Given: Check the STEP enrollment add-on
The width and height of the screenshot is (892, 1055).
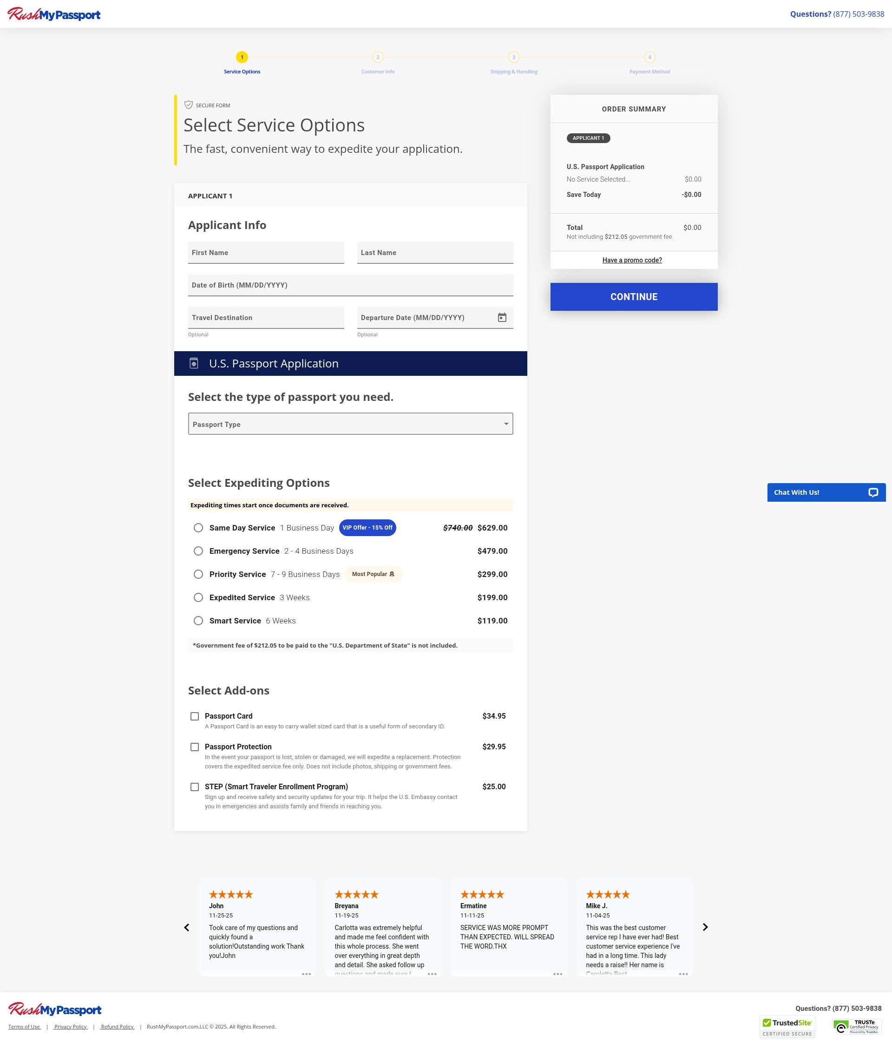Looking at the screenshot, I should (x=194, y=786).
